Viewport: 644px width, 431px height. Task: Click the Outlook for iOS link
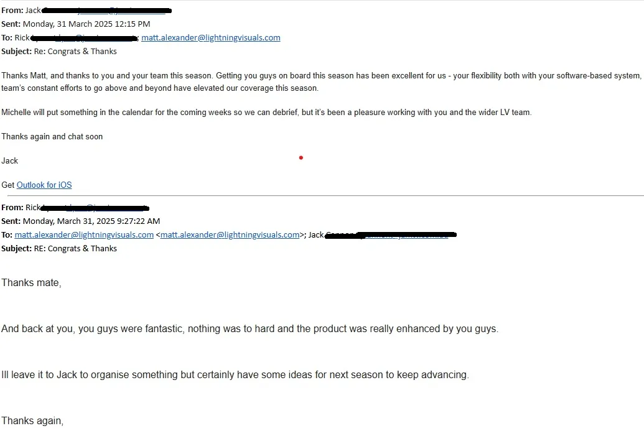[44, 185]
